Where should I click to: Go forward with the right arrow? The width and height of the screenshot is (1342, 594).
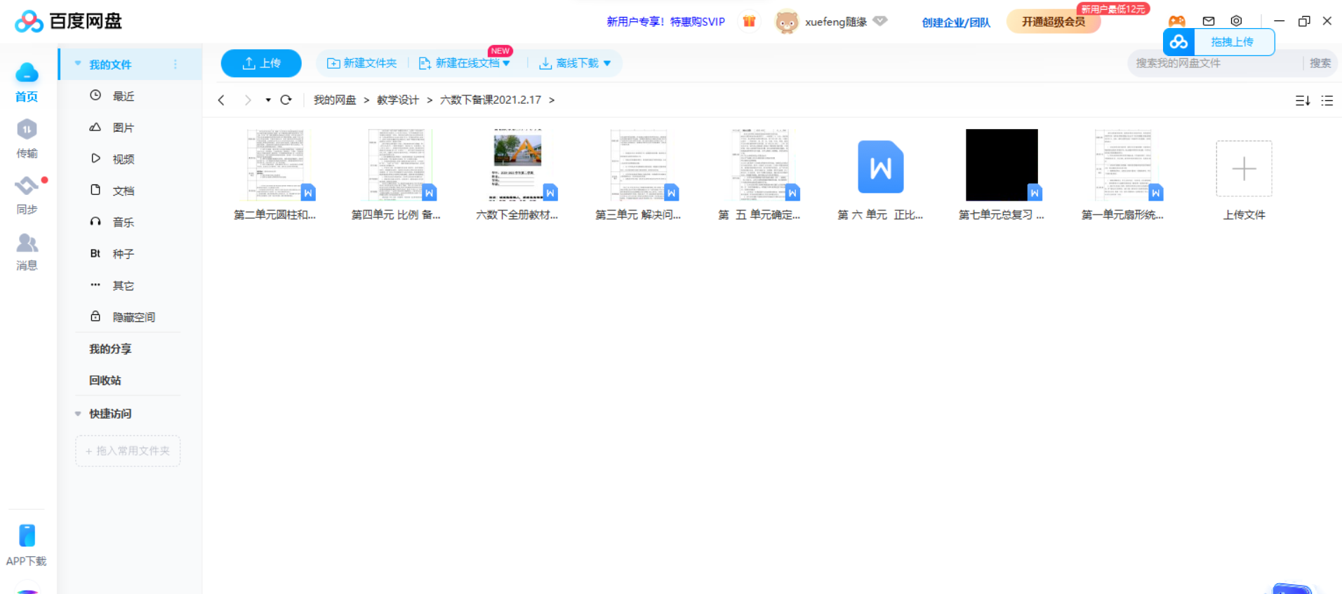(x=247, y=100)
